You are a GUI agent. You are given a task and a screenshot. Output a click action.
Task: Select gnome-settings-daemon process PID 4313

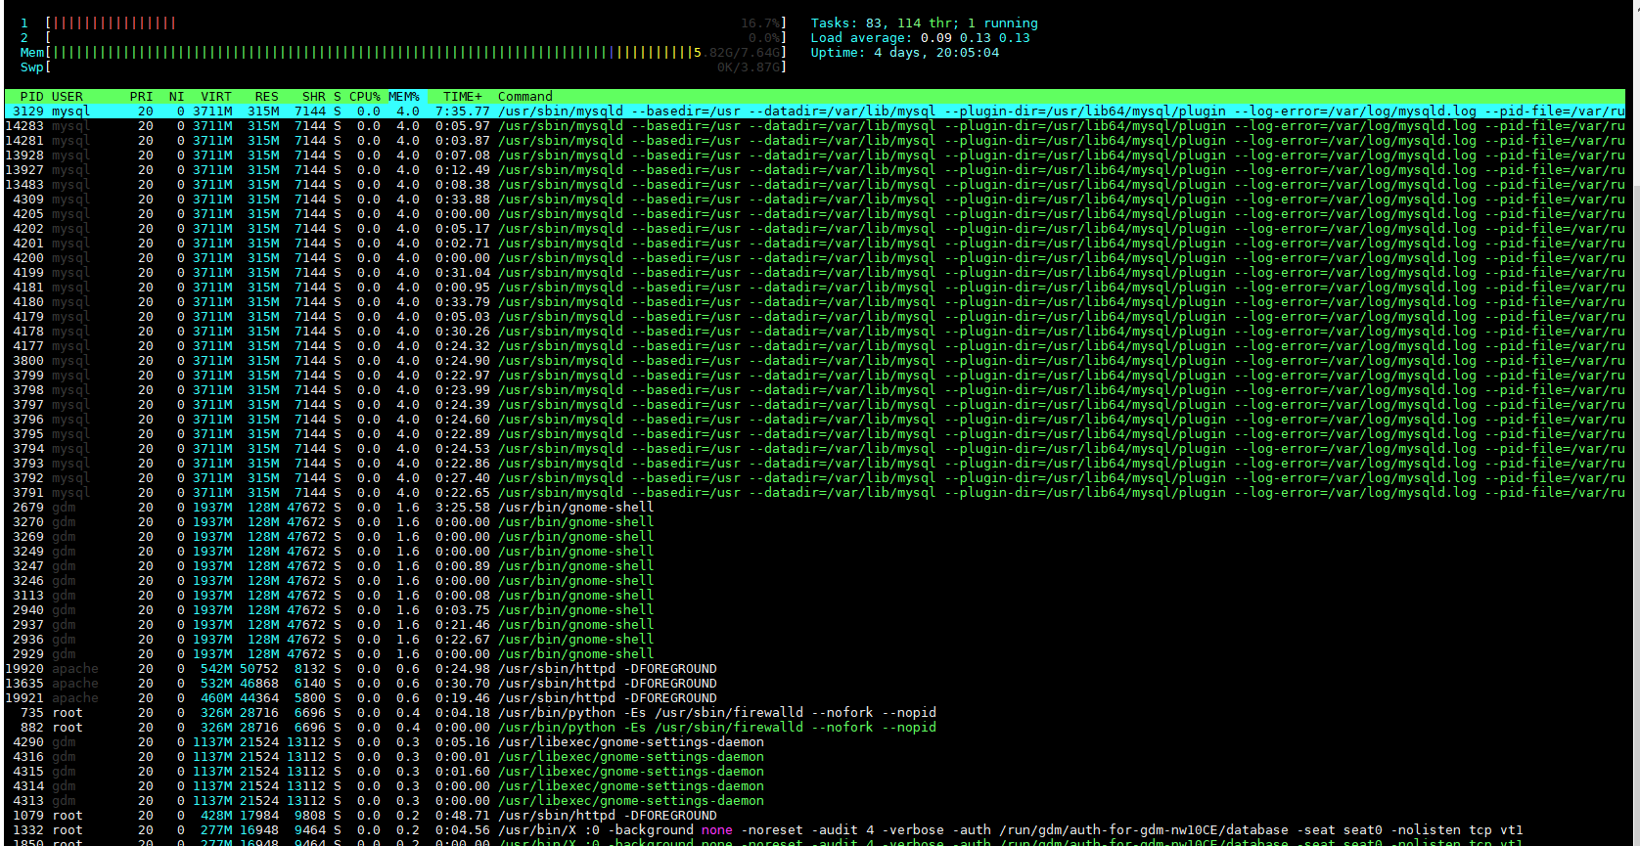tap(815, 801)
